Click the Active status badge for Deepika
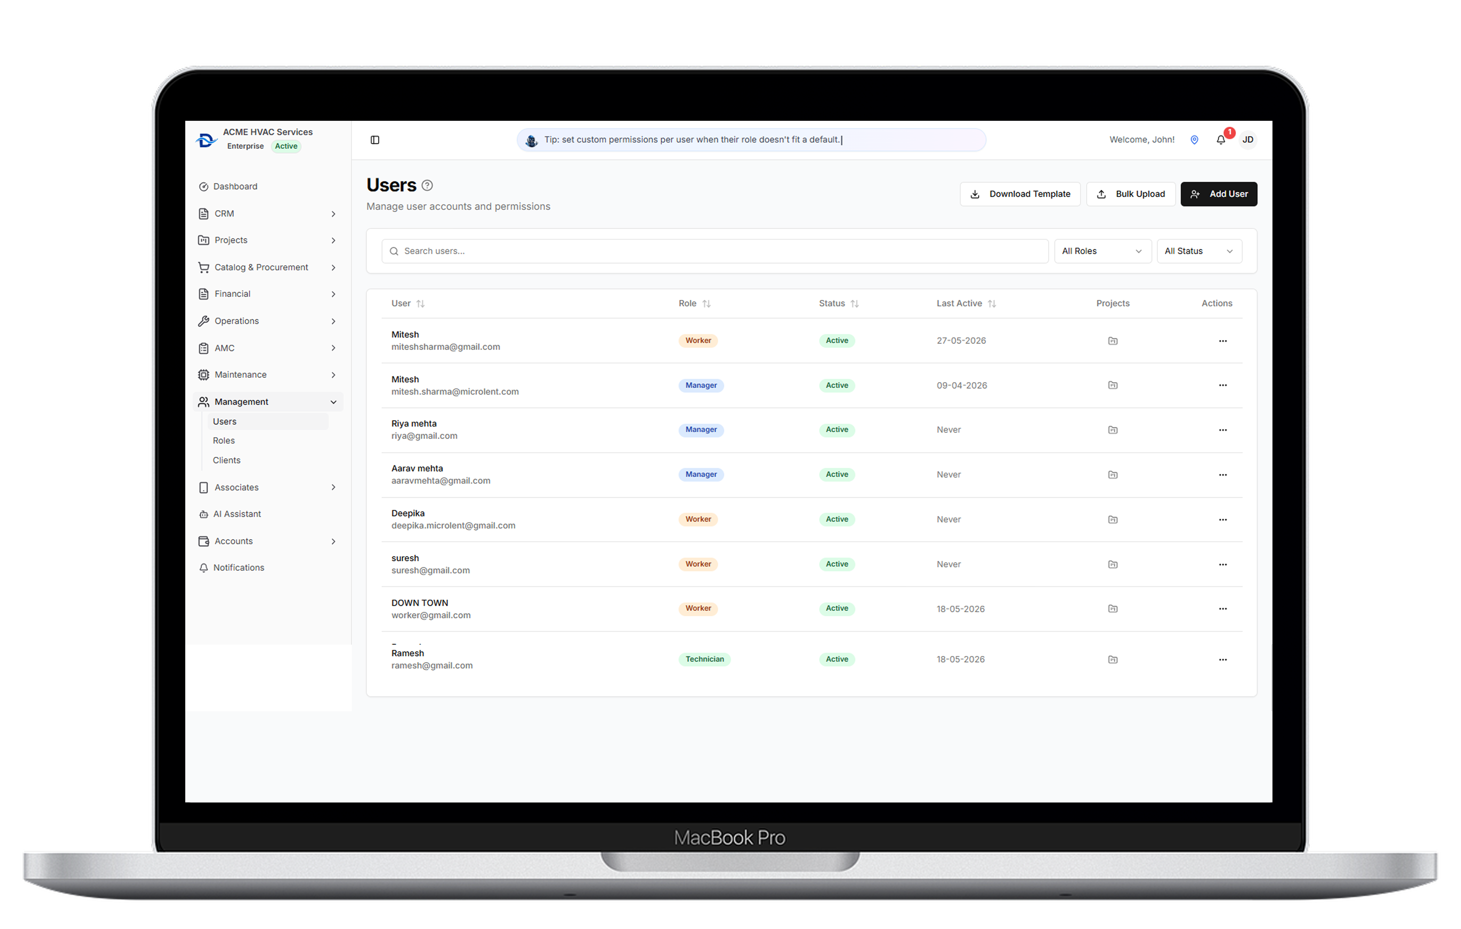This screenshot has width=1461, height=929. click(x=837, y=519)
